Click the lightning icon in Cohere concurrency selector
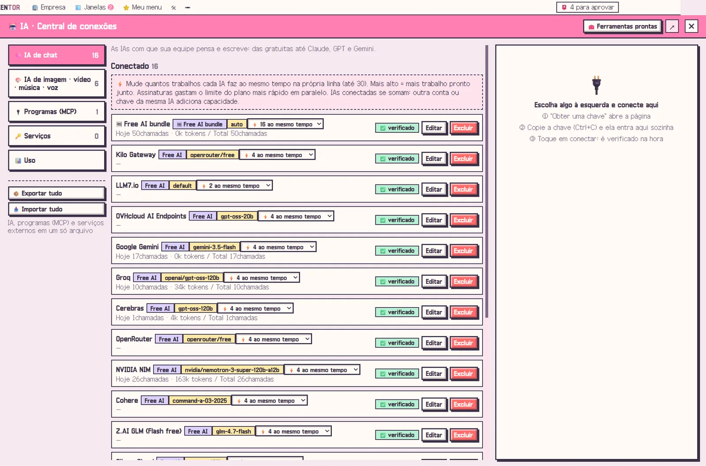The image size is (706, 466). [239, 401]
